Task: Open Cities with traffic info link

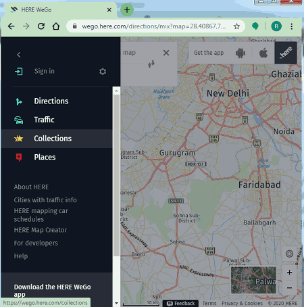Action: pyautogui.click(x=45, y=200)
